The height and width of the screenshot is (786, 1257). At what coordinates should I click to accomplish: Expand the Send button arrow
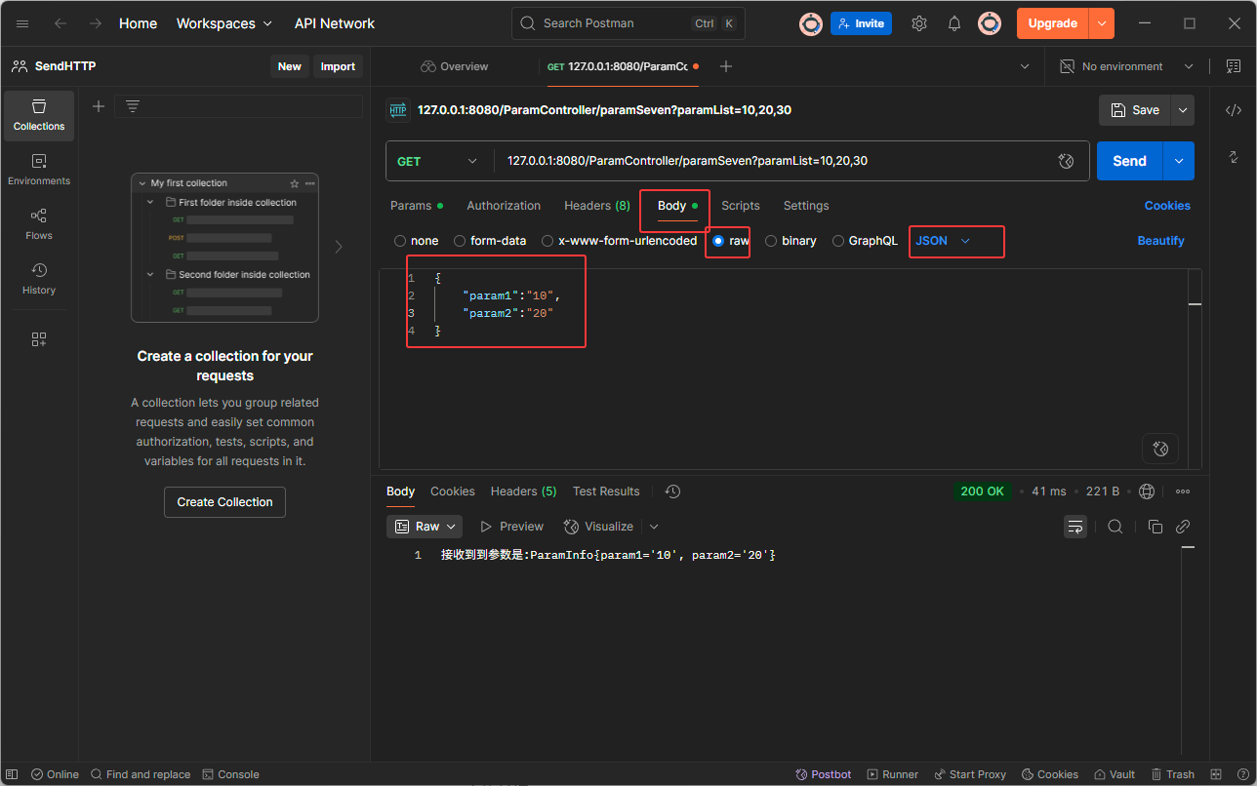point(1179,161)
